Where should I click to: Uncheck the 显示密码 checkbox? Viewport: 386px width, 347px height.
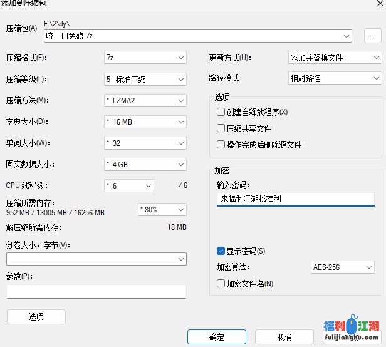[221, 251]
